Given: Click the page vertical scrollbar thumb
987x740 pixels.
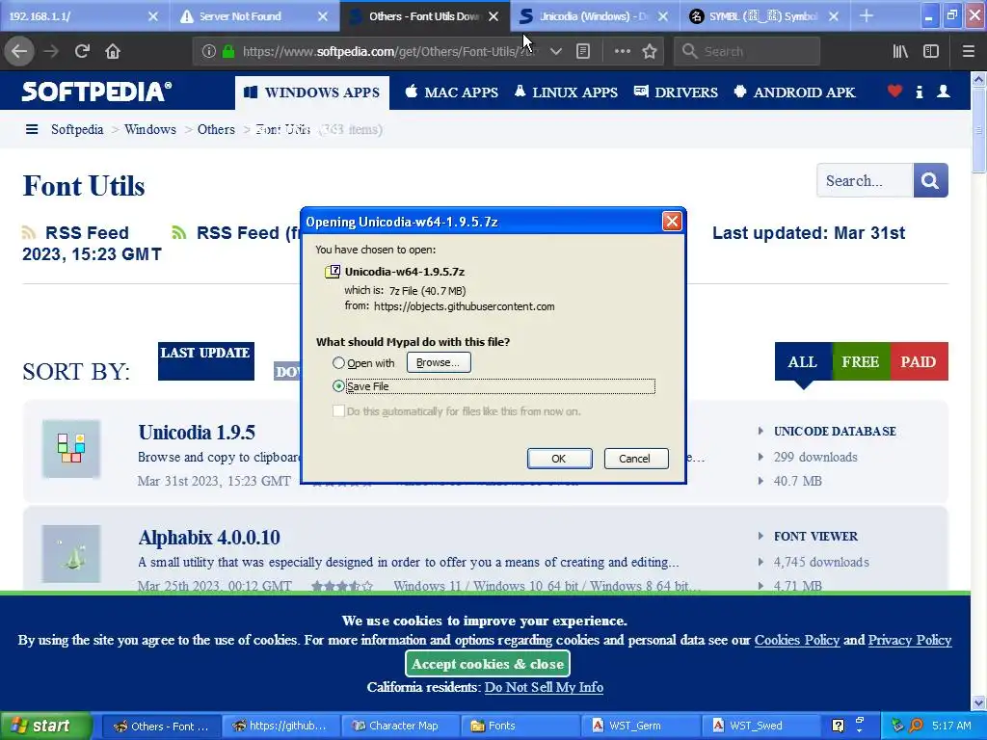Looking at the screenshot, I should tap(978, 130).
